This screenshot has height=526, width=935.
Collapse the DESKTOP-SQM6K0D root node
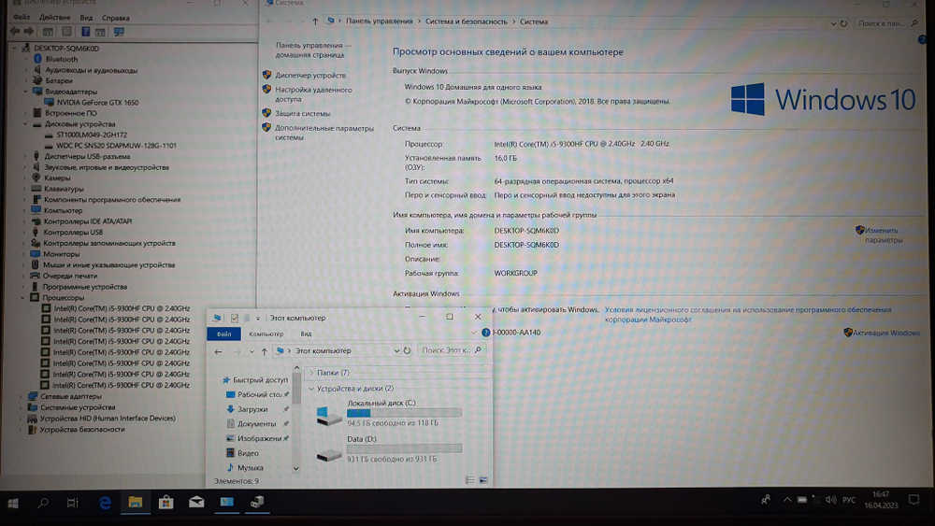(15, 49)
